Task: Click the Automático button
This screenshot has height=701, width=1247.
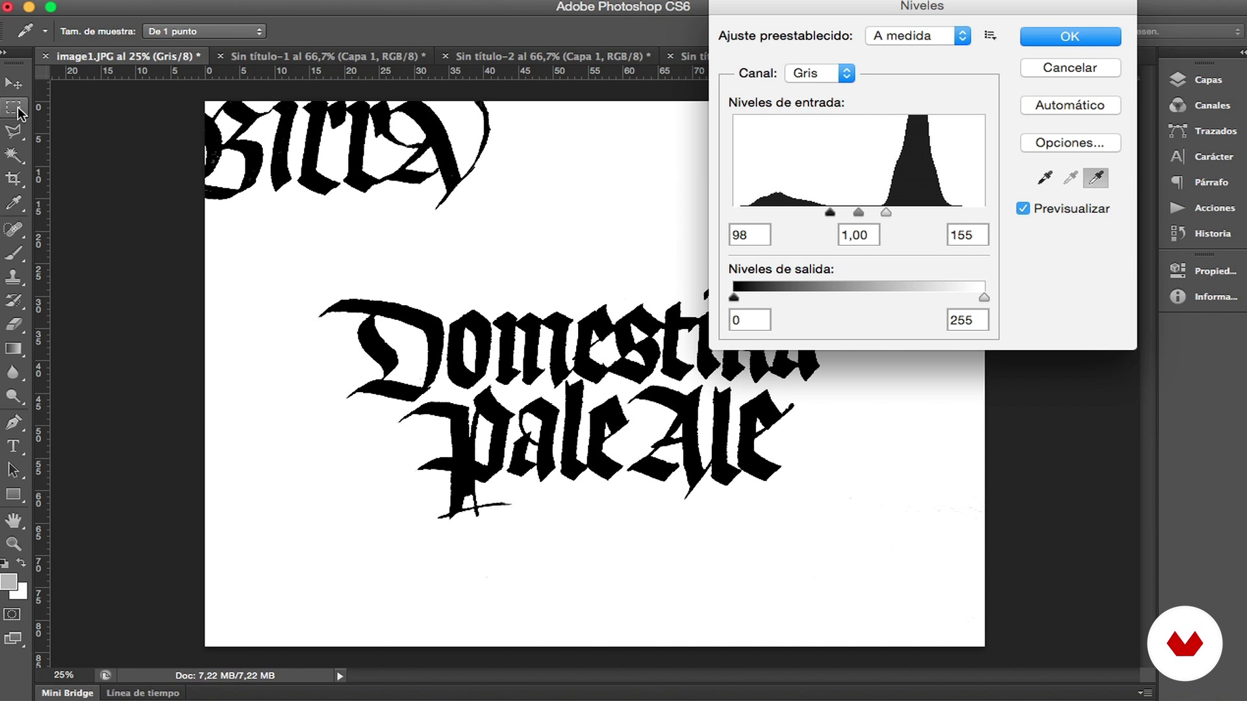Action: [1070, 105]
